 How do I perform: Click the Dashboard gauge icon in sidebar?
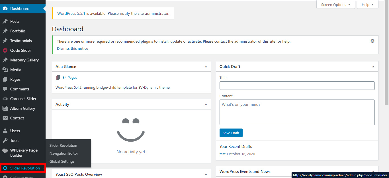(5, 9)
